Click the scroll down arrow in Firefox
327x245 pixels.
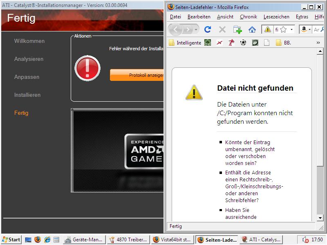pos(320,218)
